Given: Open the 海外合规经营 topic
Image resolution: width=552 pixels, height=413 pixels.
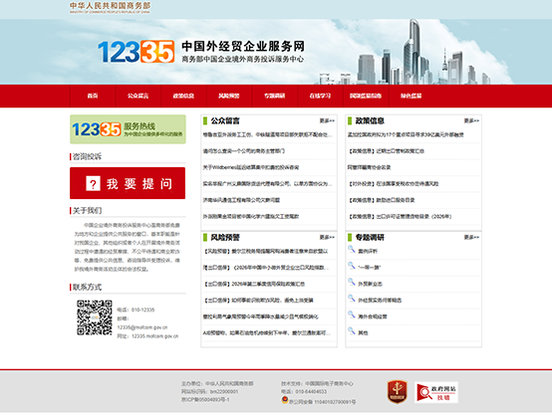Looking at the screenshot, I should click(373, 316).
